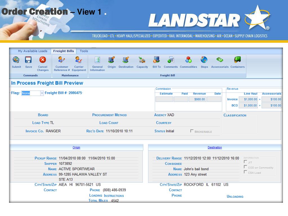Click the shipper name ACTIVE SPORTWEAR
Image resolution: width=288 pixels, height=216 pixels.
[76, 169]
